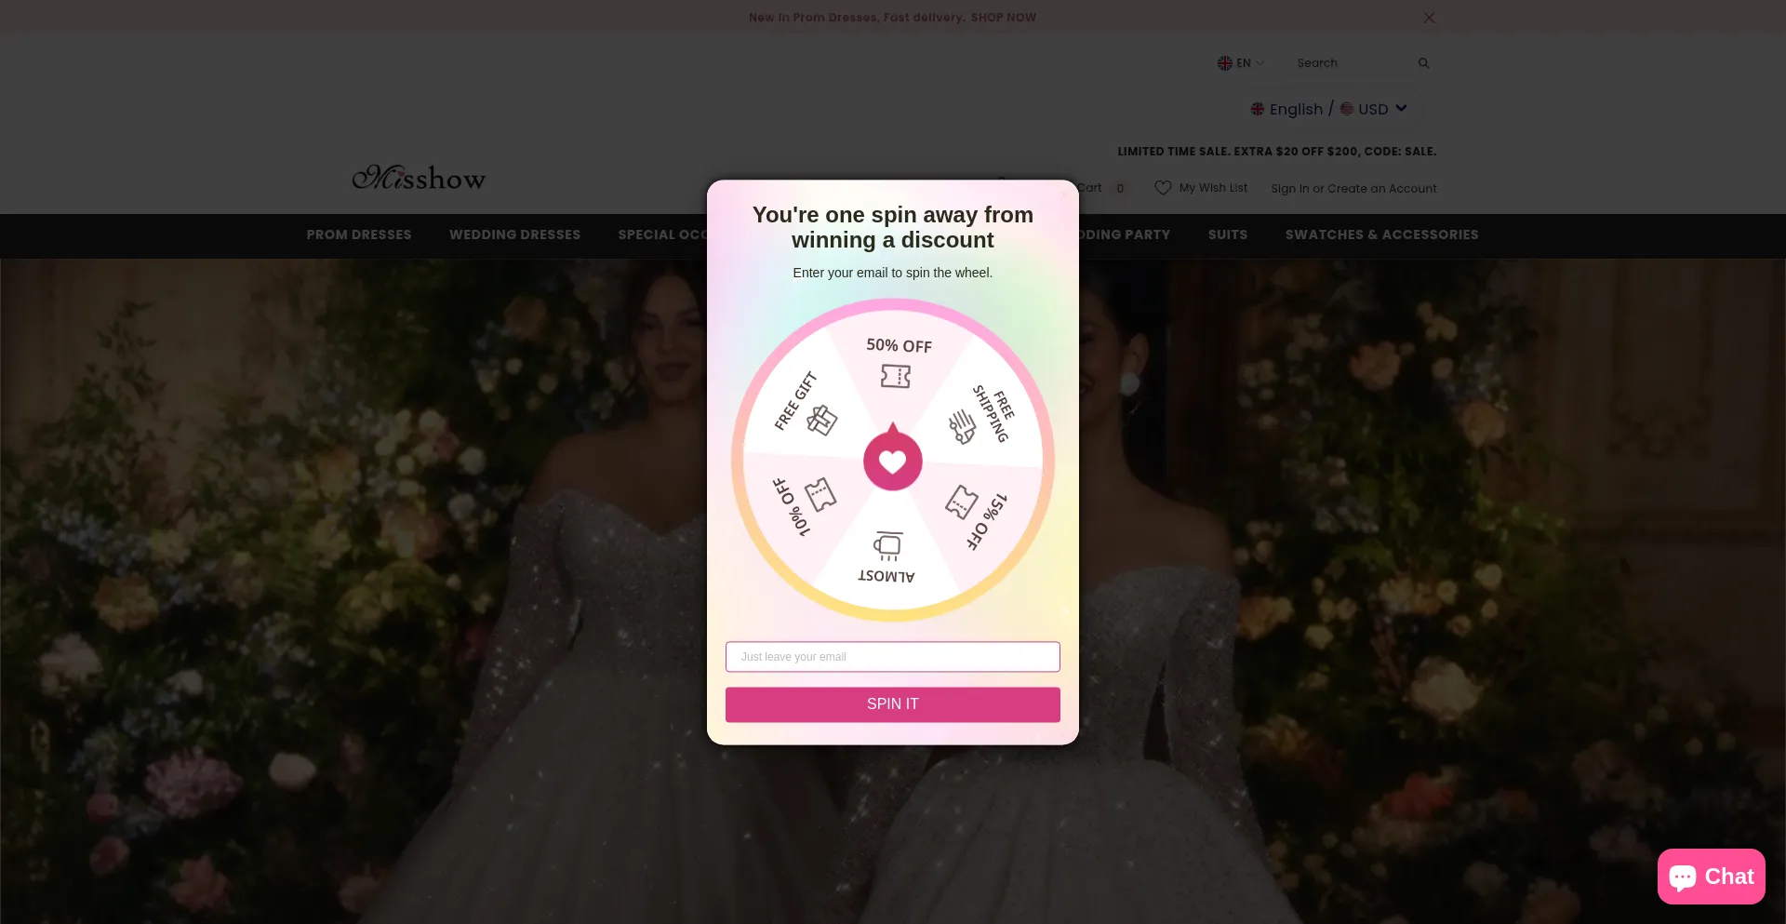Click Sign In or Create an Account
Viewport: 1786px width, 924px height.
pyautogui.click(x=1353, y=188)
